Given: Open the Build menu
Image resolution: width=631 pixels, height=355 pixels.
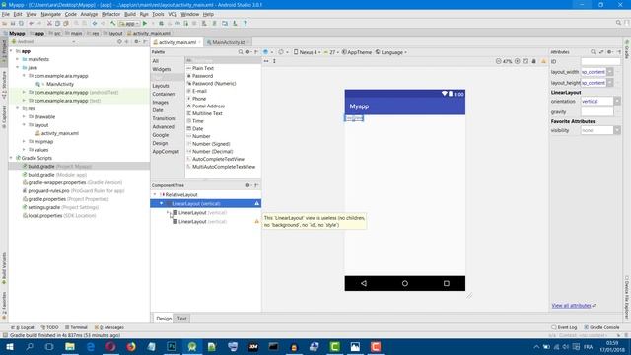Looking at the screenshot, I should pyautogui.click(x=129, y=14).
